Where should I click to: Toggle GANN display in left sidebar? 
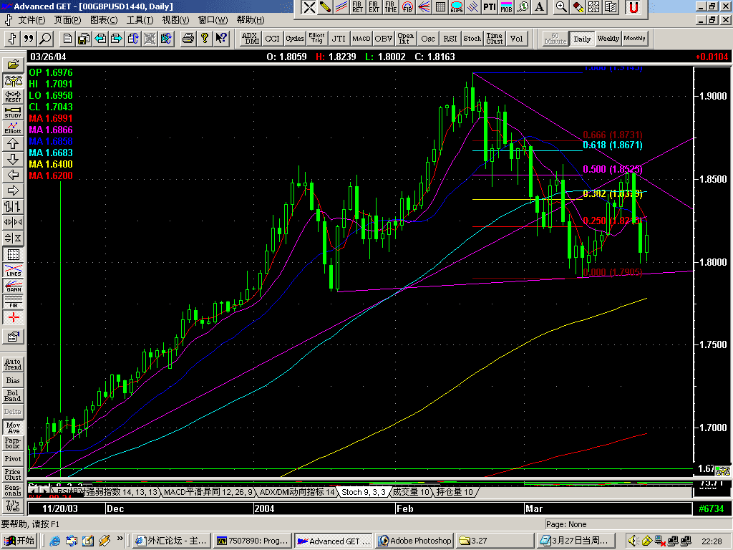pos(13,286)
